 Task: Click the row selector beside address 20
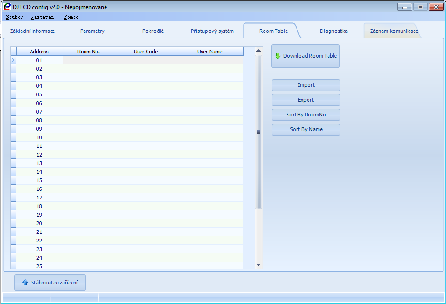(13, 223)
